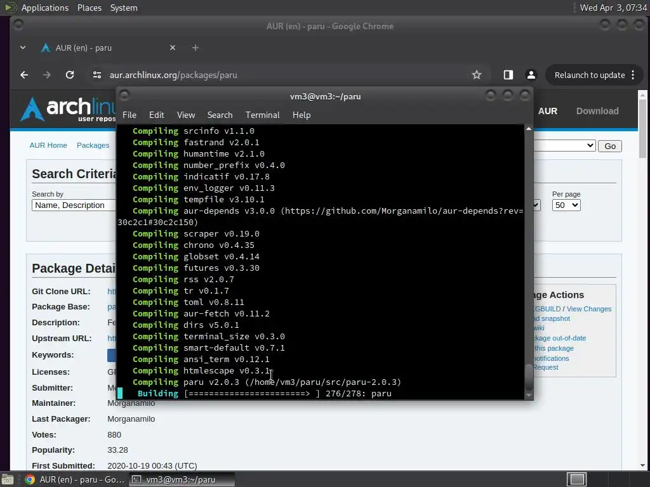Image resolution: width=650 pixels, height=487 pixels.
Task: Bookmark this page with the star
Action: coord(477,75)
